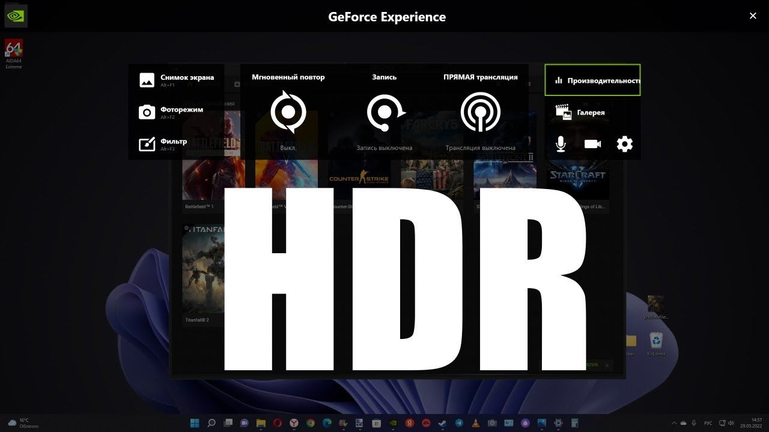
Task: Expand the hidden system tray icons
Action: [x=674, y=423]
